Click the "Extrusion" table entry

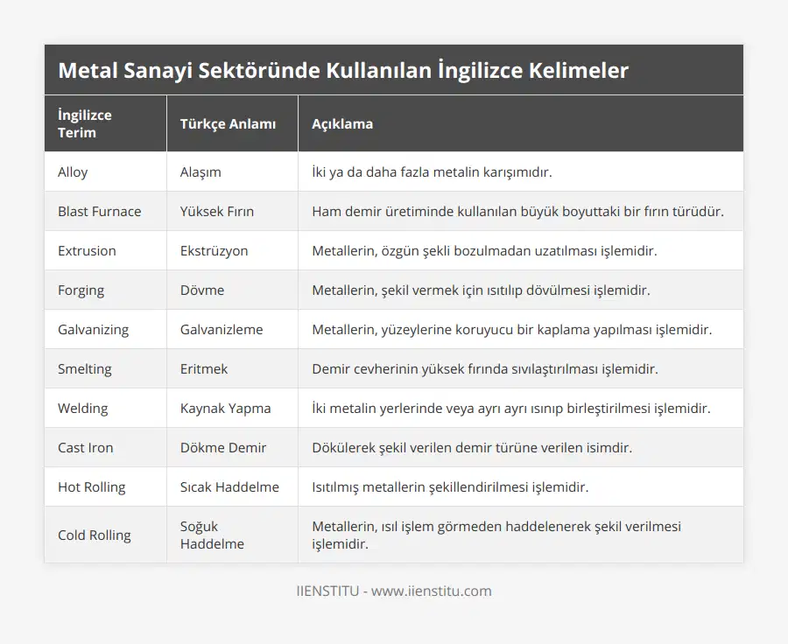86,250
